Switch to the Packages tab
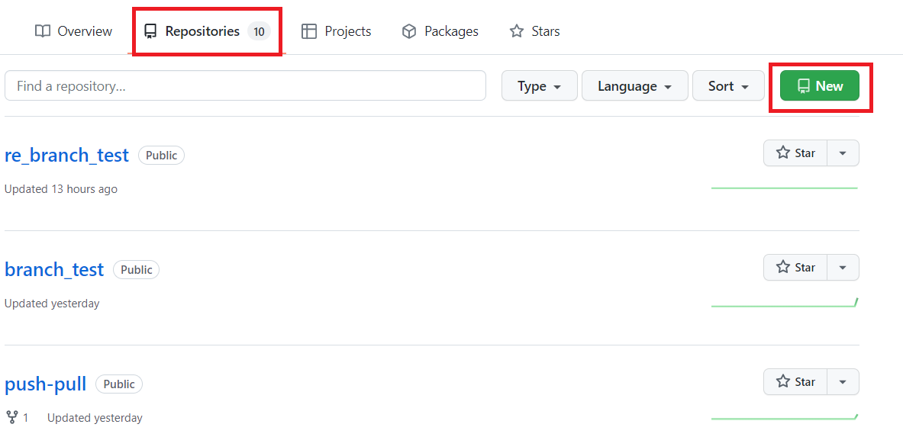 pos(440,31)
